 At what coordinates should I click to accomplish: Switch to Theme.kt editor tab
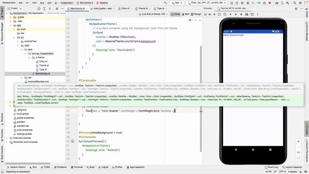[142, 9]
